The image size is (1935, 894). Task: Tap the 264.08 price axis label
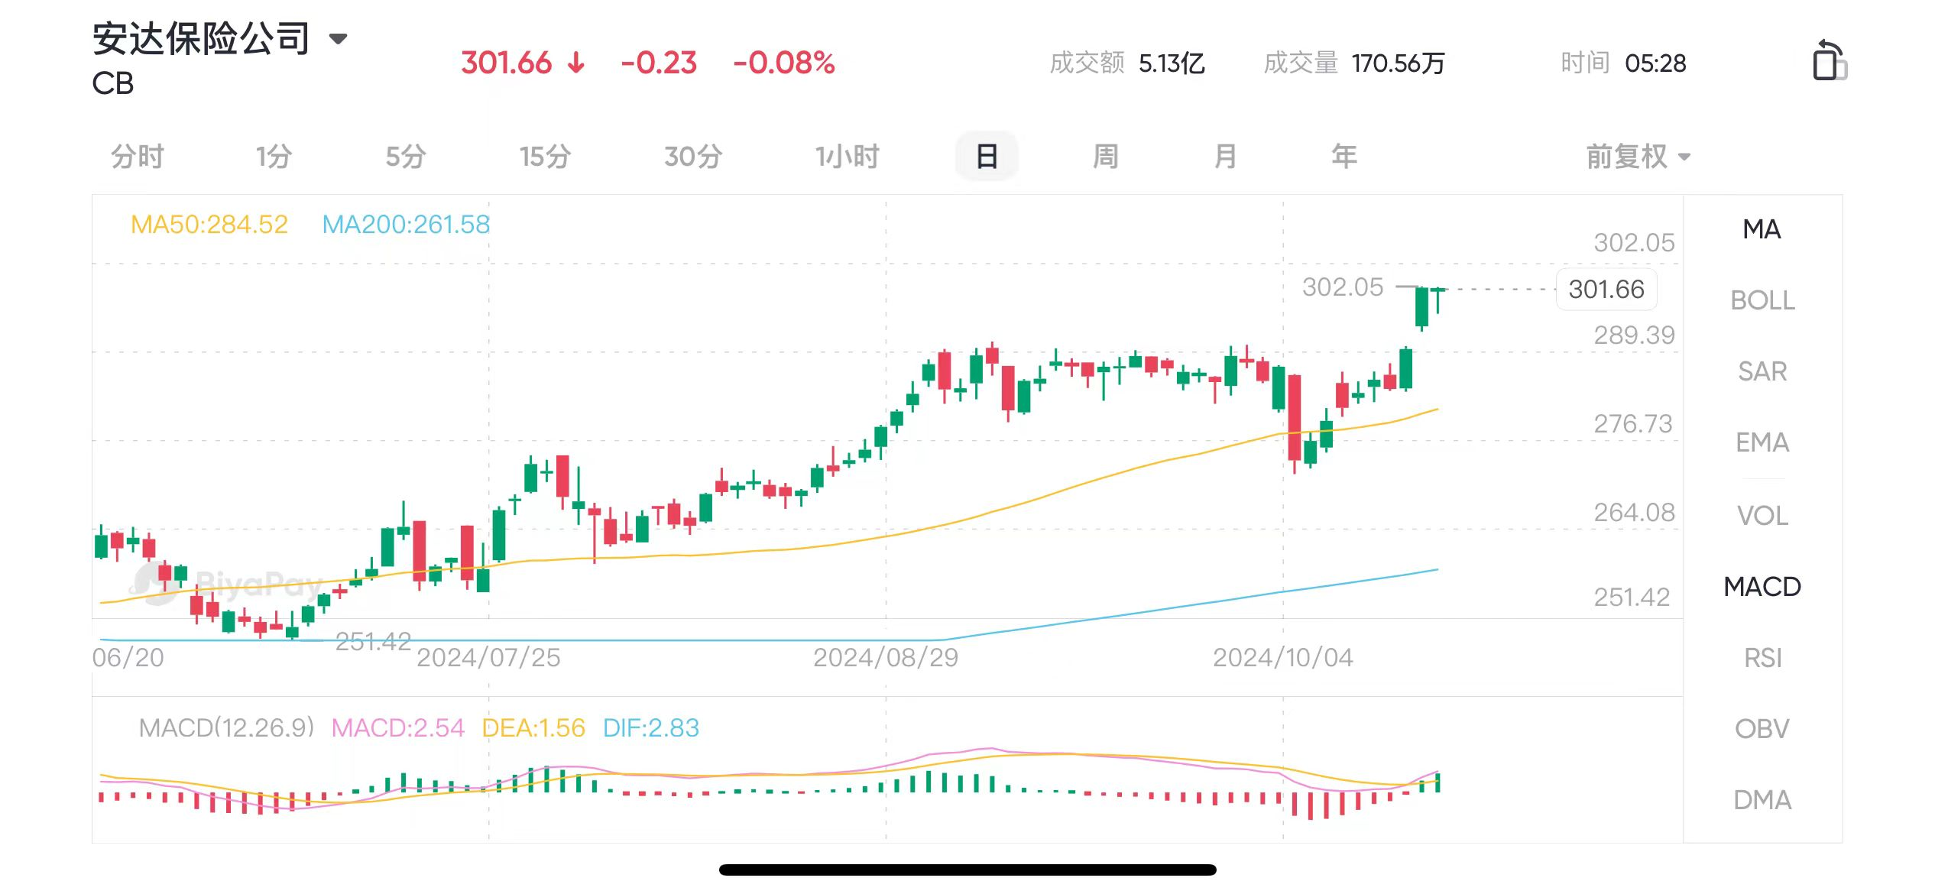tap(1634, 512)
